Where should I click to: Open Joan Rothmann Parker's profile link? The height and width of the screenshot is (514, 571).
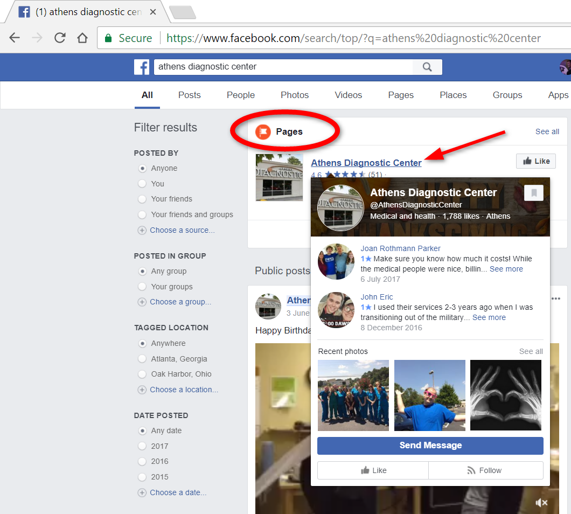401,249
